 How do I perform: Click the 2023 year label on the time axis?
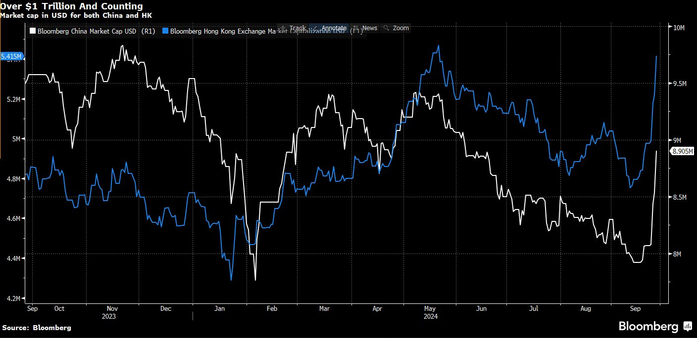tap(108, 316)
